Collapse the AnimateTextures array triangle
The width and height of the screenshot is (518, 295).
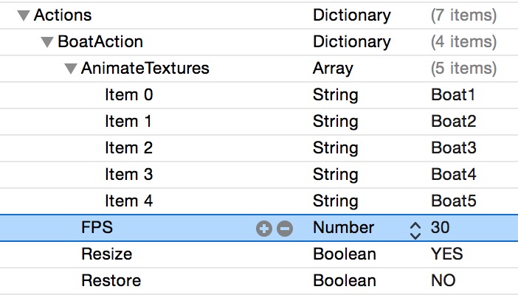coord(71,69)
